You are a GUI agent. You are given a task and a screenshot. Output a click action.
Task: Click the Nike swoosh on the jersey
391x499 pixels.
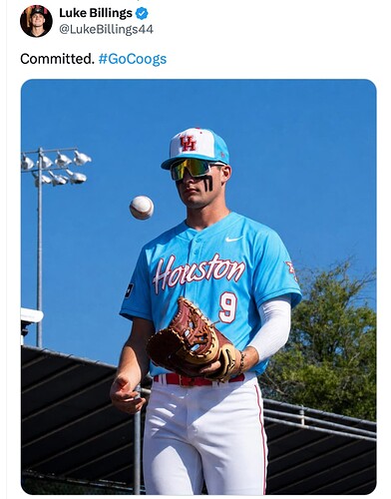coord(233,239)
